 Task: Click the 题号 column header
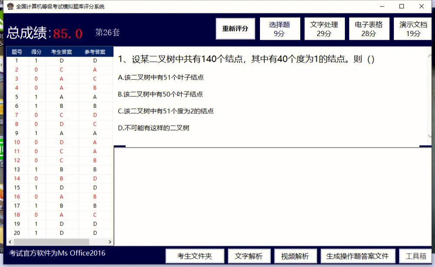[17, 52]
